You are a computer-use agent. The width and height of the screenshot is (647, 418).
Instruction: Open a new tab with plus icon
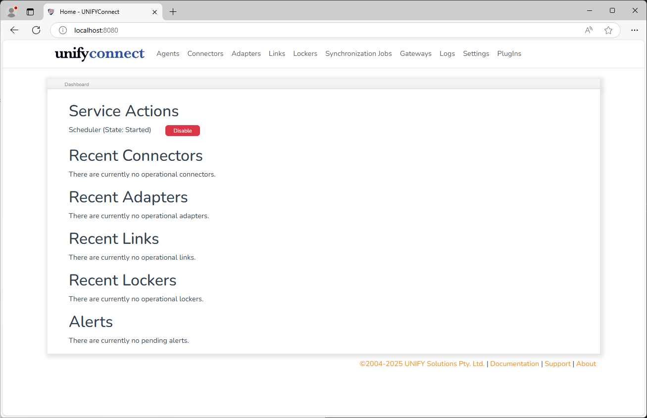[173, 12]
